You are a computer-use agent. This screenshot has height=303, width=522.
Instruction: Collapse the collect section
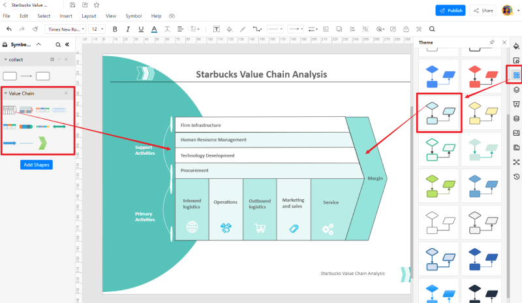[x=5, y=59]
